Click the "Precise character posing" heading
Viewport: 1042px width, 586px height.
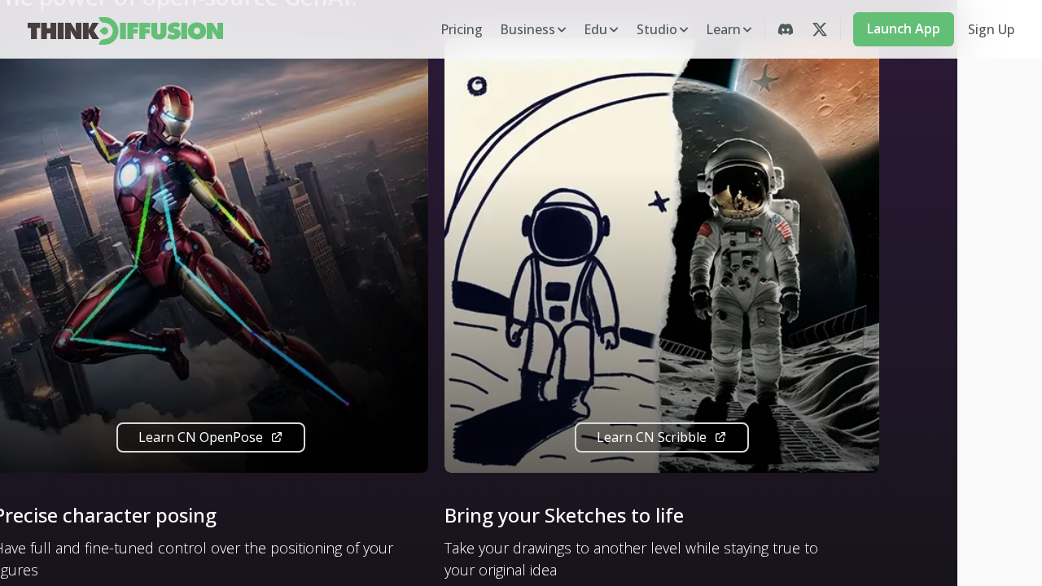click(107, 515)
